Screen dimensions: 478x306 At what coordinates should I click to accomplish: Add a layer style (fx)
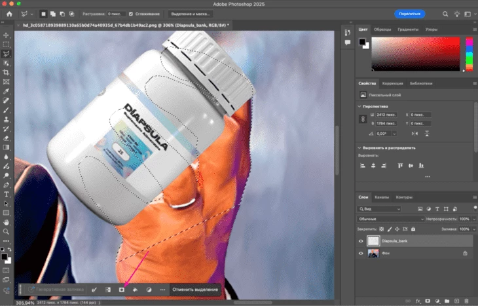418,301
